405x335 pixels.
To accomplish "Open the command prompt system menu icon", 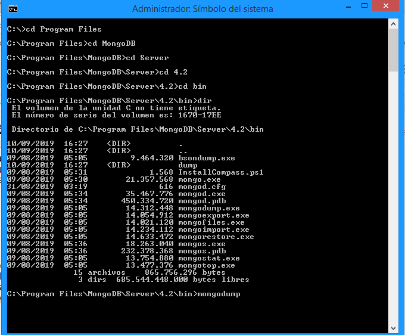I will 13,9.
